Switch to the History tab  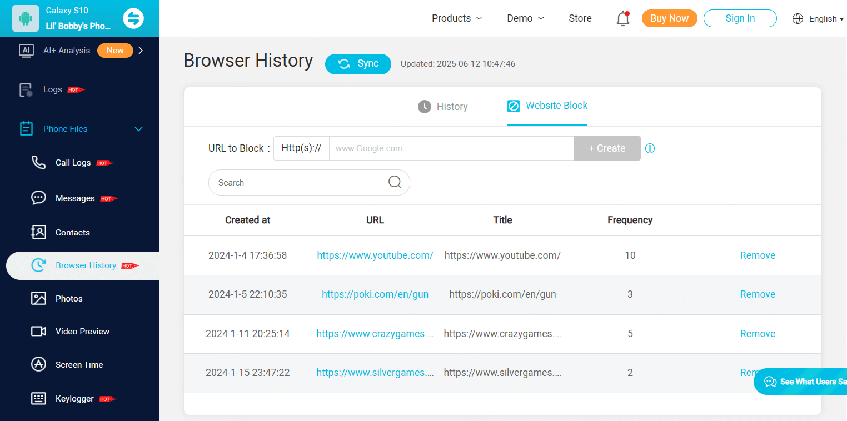click(x=443, y=107)
